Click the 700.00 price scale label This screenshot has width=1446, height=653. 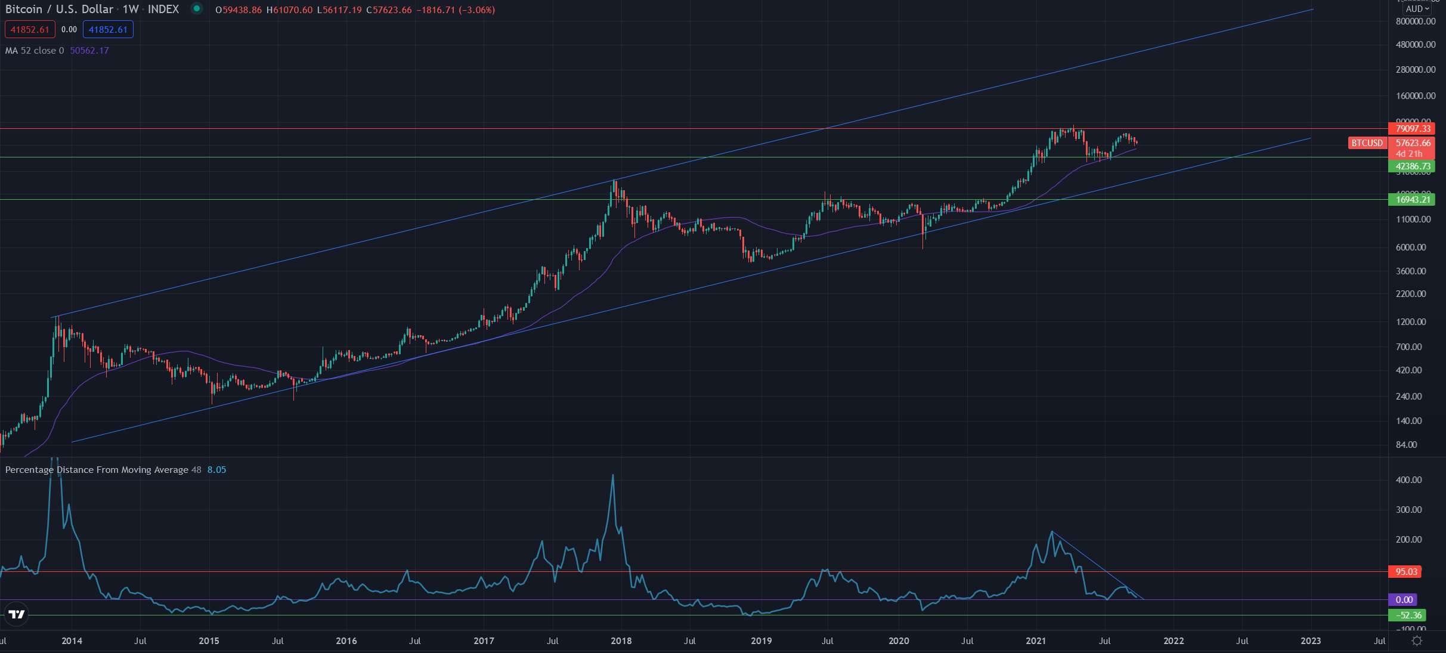point(1408,347)
